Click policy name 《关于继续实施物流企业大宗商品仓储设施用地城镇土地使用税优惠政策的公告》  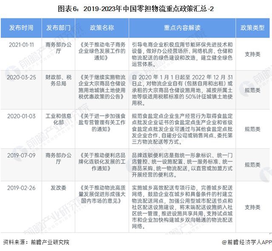(x=102, y=87)
